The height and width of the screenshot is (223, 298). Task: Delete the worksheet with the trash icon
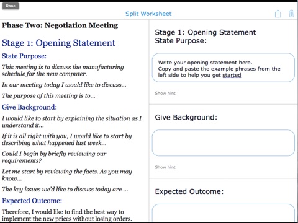291,14
